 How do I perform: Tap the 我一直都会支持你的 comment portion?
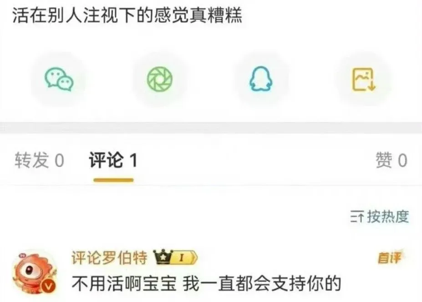pos(262,284)
